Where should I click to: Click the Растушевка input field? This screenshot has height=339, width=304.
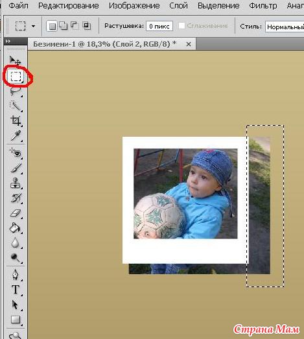point(159,26)
